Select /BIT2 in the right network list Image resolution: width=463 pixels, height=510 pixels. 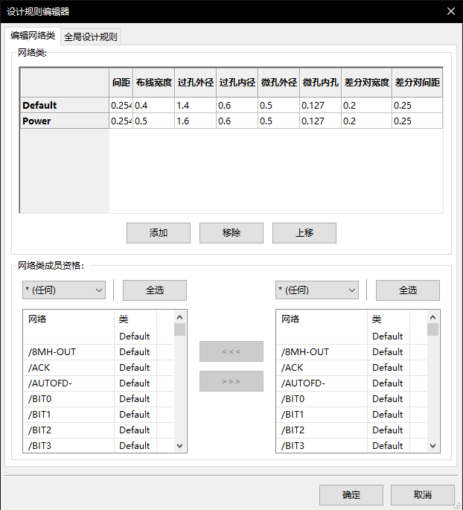351,430
